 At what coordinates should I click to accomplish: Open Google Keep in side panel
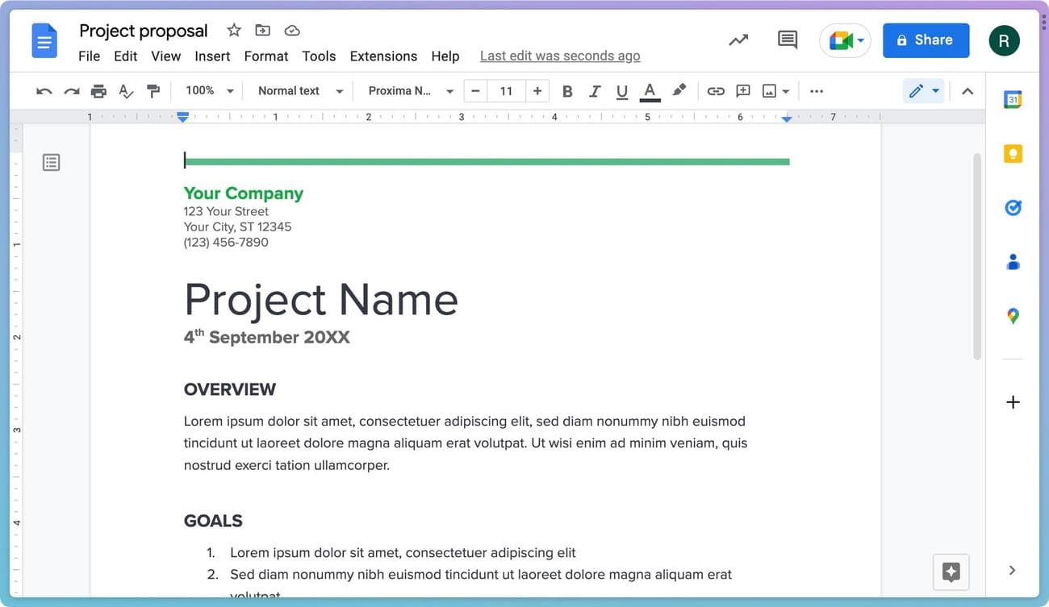[x=1013, y=154]
